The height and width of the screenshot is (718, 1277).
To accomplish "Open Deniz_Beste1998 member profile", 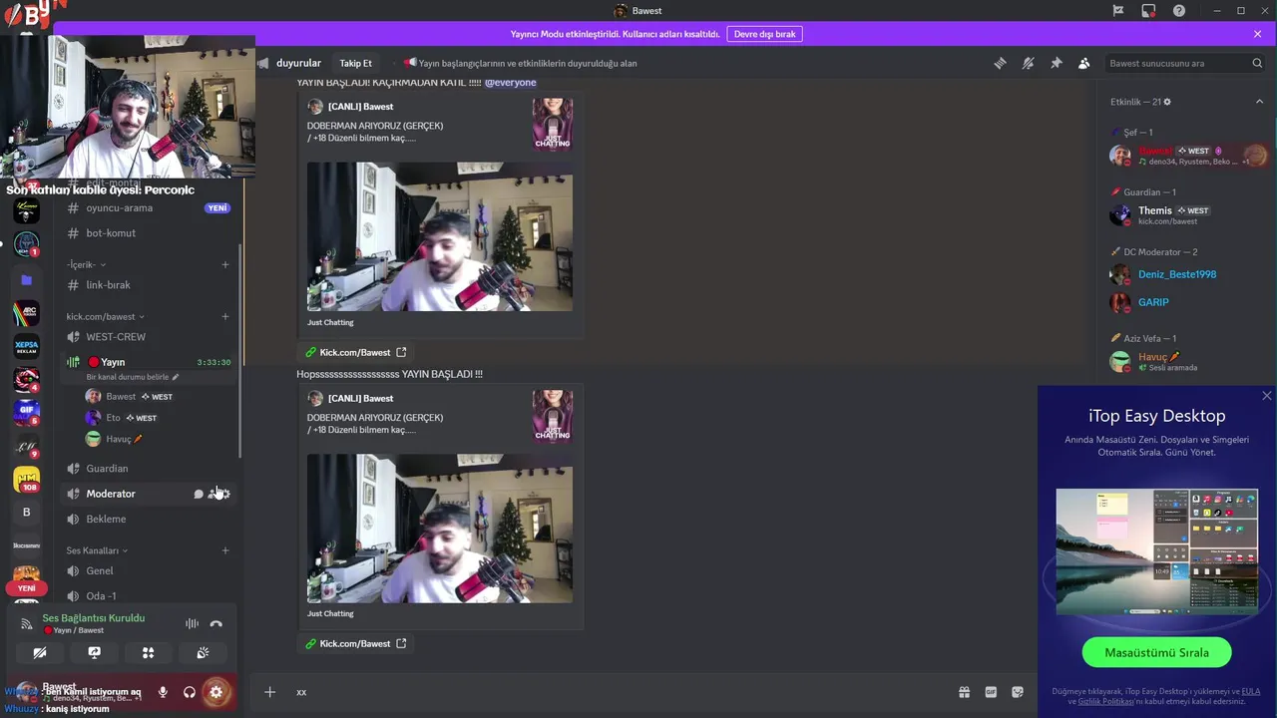I will (1177, 274).
